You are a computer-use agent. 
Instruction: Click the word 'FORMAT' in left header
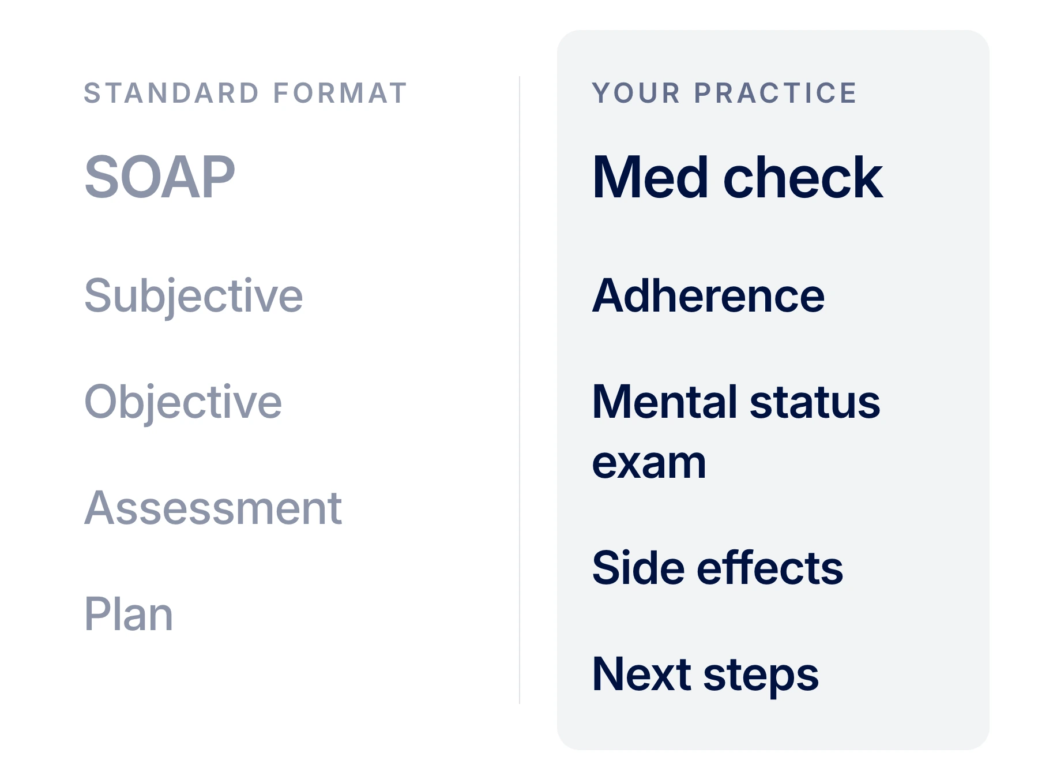pos(340,93)
